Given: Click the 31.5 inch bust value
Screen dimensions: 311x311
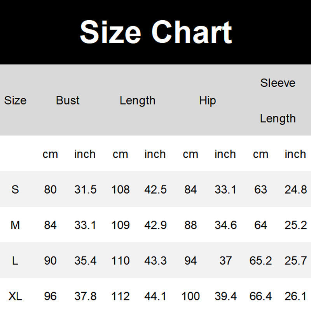Looking at the screenshot, I should pyautogui.click(x=85, y=189).
